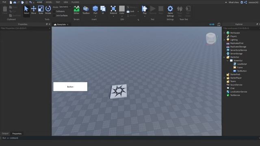Viewport: 260px width, 146px height.
Task: Activate the Move tool
Action: (34, 10)
